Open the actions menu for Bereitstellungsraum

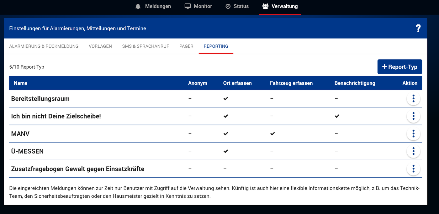tap(413, 98)
